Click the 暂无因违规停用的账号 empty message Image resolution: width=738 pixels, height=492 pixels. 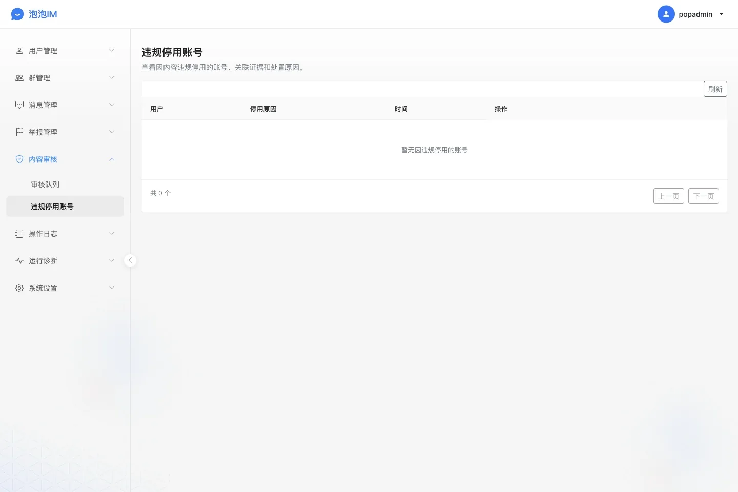click(435, 150)
